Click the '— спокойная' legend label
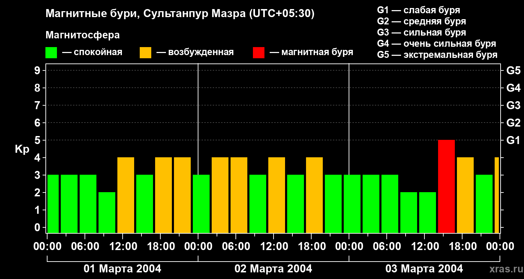The image size is (524, 279). 92,52
